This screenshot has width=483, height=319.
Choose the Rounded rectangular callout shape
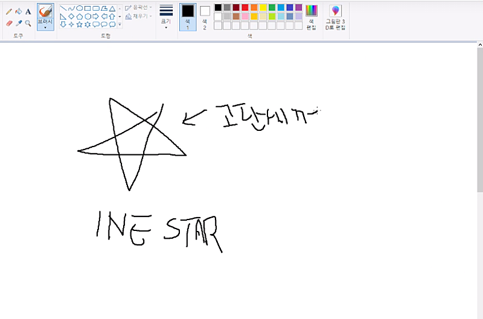tap(96, 24)
